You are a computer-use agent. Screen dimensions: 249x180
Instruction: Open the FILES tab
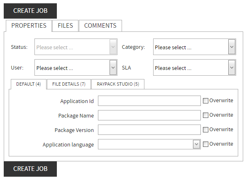click(x=65, y=26)
